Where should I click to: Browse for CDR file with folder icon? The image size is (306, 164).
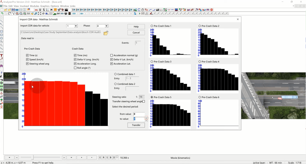106,33
